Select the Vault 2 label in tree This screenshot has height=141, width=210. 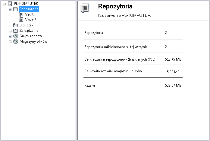click(31, 20)
